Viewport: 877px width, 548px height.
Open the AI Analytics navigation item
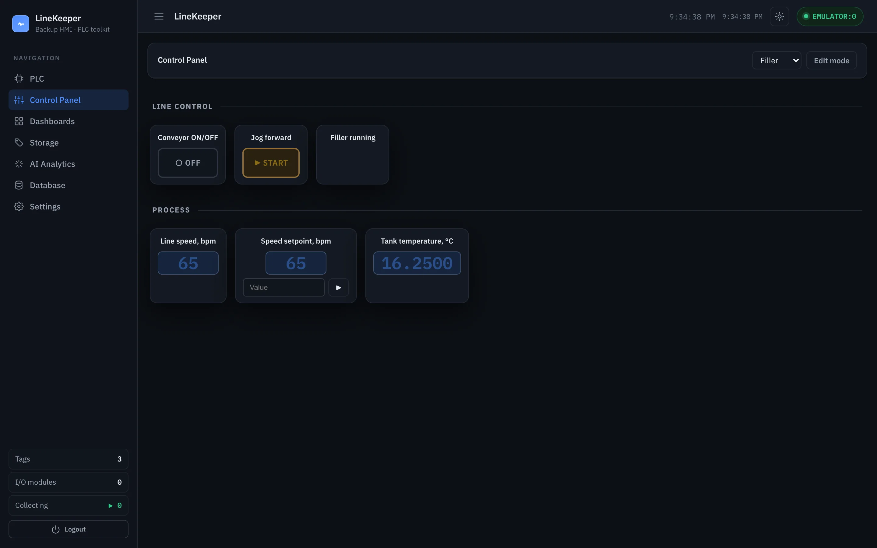(69, 164)
